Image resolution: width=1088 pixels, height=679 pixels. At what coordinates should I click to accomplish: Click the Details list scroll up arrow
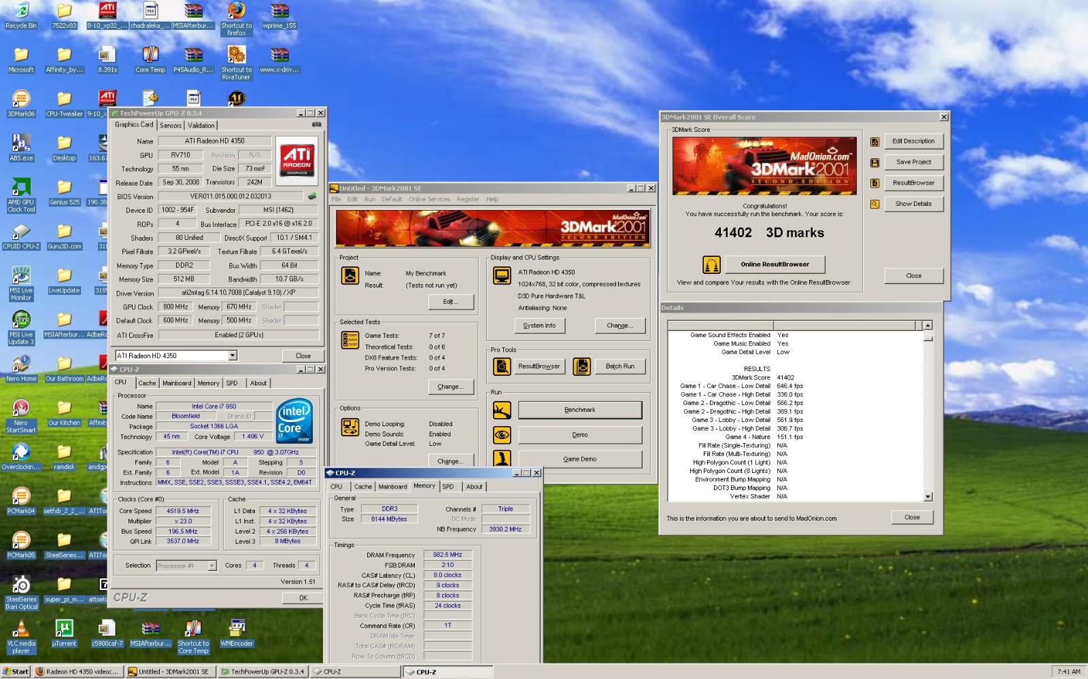pos(928,326)
